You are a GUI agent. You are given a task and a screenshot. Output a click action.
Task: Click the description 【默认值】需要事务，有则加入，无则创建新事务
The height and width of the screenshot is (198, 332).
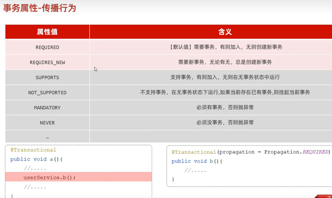225,47
